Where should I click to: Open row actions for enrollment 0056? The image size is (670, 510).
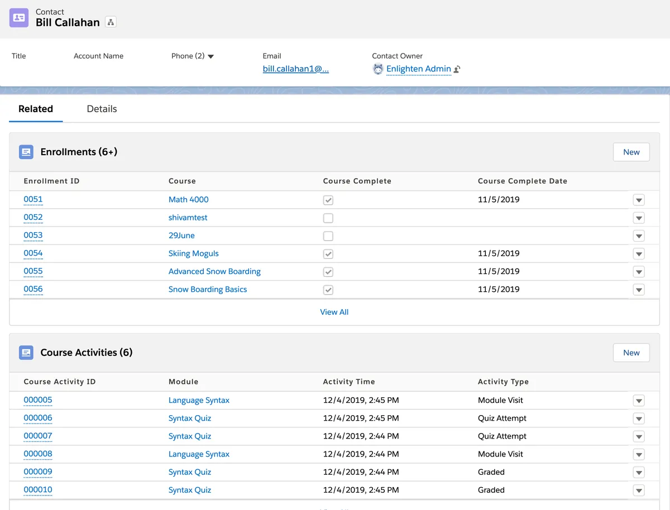click(x=639, y=290)
